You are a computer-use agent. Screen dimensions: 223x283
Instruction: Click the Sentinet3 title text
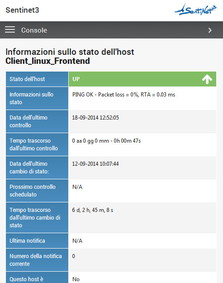pyautogui.click(x=22, y=10)
